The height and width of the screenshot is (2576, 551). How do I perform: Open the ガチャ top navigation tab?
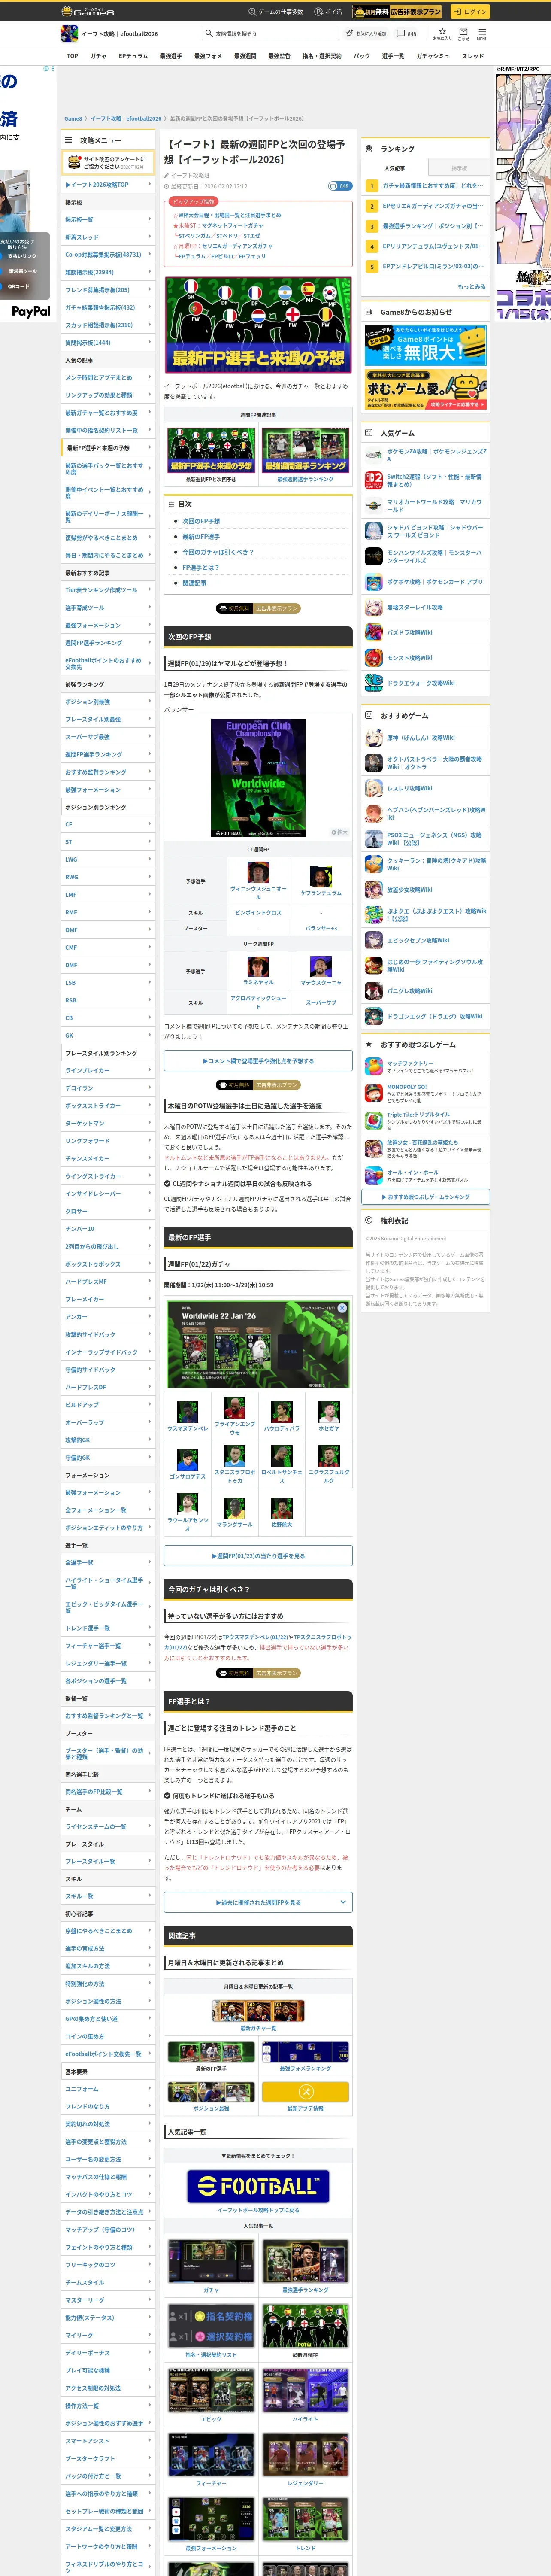pos(98,56)
